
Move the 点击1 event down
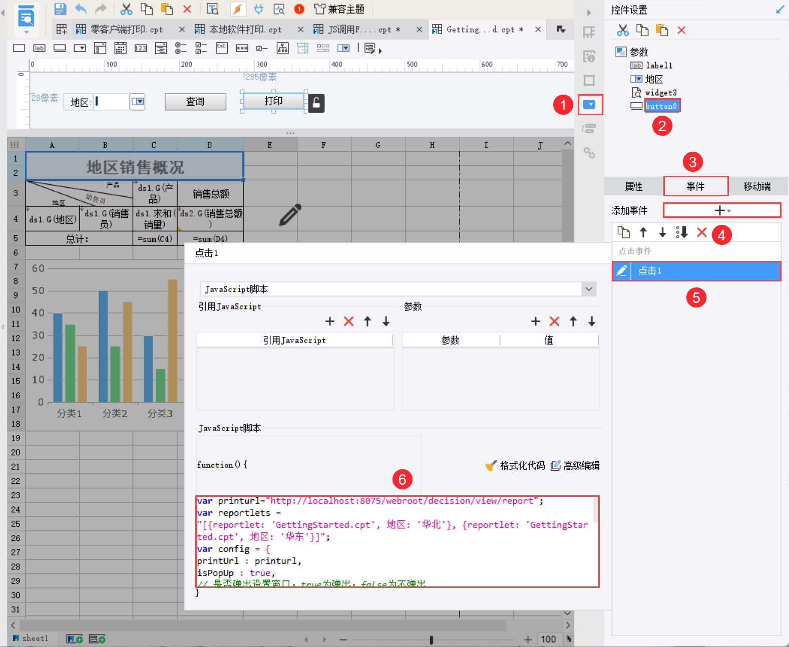(x=662, y=232)
